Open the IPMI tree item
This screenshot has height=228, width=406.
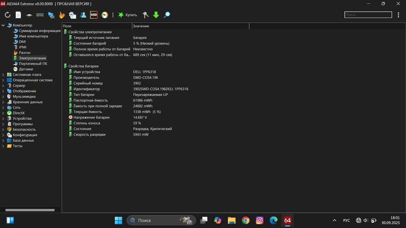(x=22, y=47)
